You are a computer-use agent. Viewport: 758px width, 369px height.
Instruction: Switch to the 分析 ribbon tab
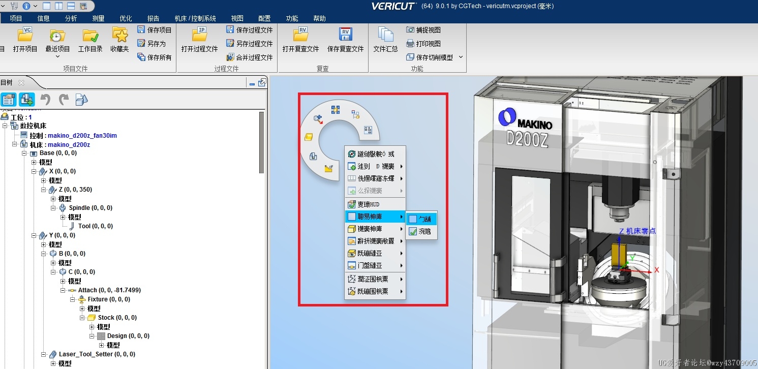point(71,18)
